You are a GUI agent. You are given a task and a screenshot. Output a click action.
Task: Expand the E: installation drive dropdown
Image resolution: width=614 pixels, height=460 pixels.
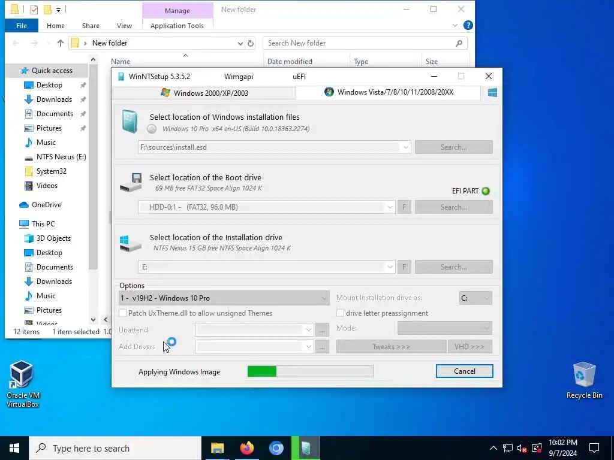[390, 267]
